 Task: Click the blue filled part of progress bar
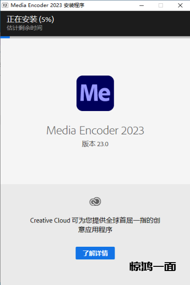(5, 37)
